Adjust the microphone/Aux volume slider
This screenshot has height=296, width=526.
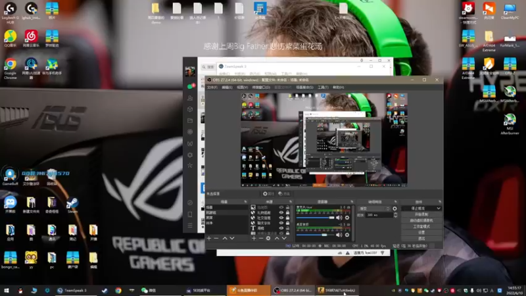click(316, 218)
